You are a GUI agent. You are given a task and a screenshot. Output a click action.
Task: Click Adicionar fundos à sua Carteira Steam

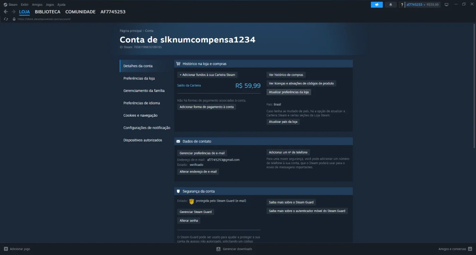[x=207, y=75]
